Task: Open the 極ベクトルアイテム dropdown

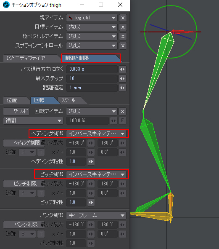Action: click(92, 36)
